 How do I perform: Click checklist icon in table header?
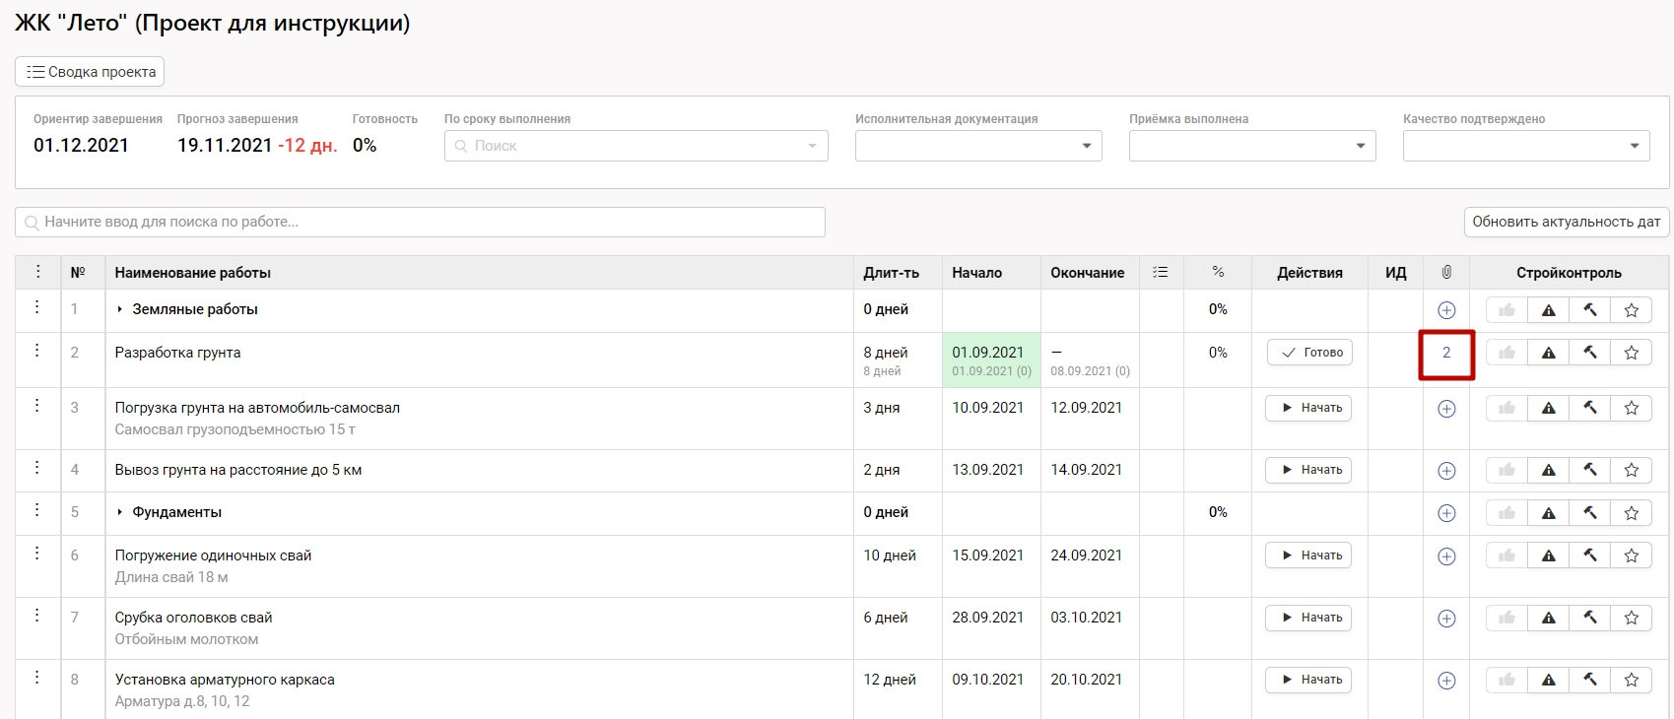1161,272
